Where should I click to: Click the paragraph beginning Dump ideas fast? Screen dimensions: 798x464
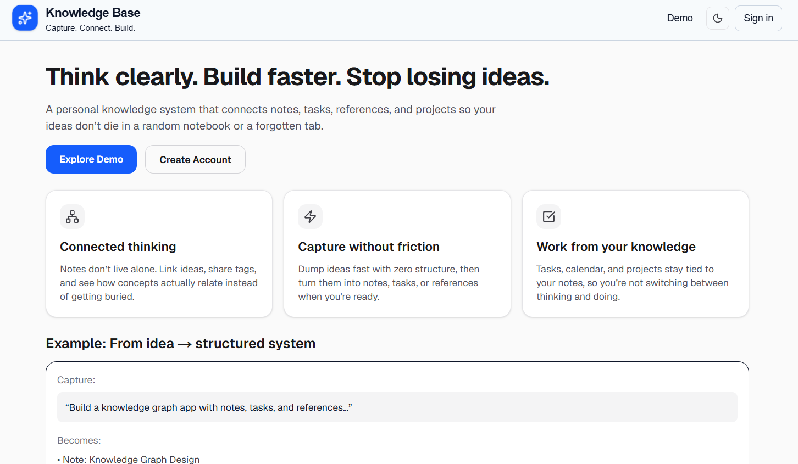tap(389, 283)
